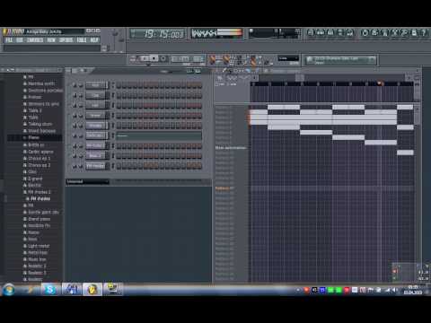This screenshot has width=431, height=323.
Task: Open the VIEW menu
Action: coord(51,40)
